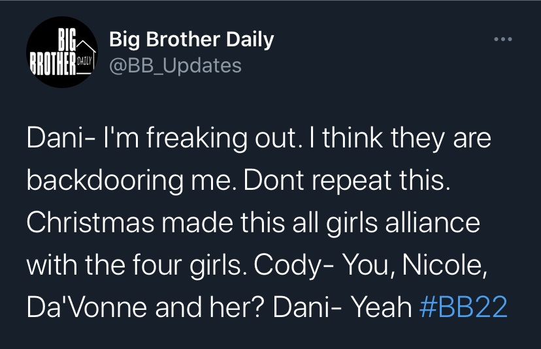The image size is (541, 349).
Task: Click the Big Brother Daily display name
Action: pos(191,40)
